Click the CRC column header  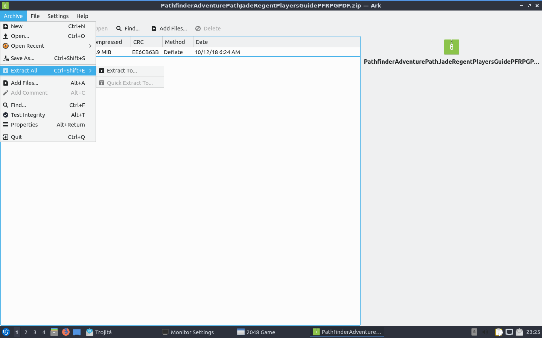[x=139, y=42]
